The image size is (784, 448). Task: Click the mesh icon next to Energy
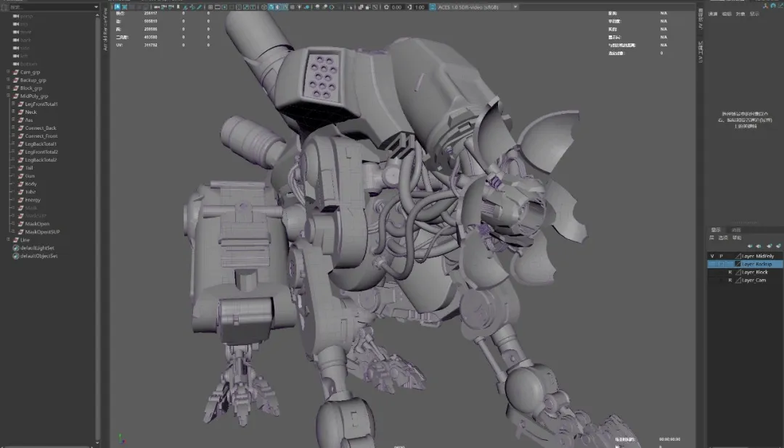pos(20,199)
